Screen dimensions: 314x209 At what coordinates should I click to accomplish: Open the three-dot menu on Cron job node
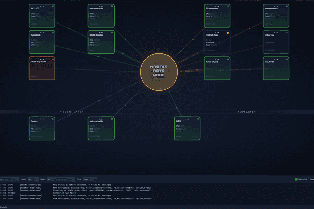217,32
